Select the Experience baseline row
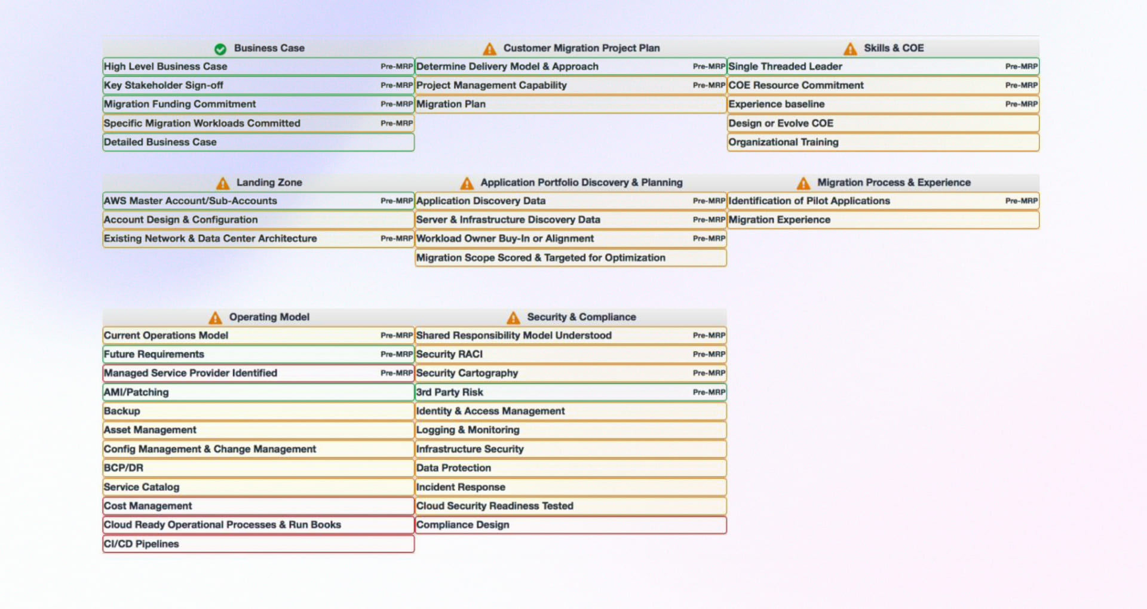Image resolution: width=1147 pixels, height=609 pixels. coord(883,104)
